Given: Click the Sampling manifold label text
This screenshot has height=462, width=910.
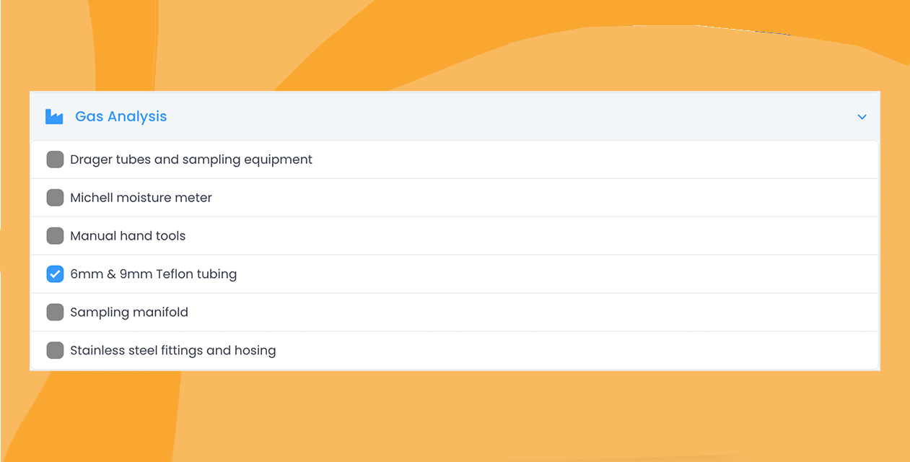Looking at the screenshot, I should pos(129,312).
